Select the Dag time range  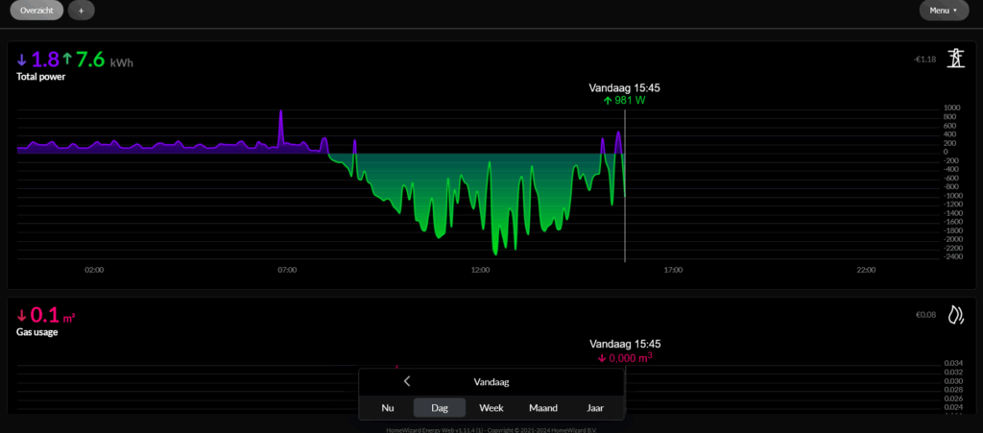[x=440, y=408]
